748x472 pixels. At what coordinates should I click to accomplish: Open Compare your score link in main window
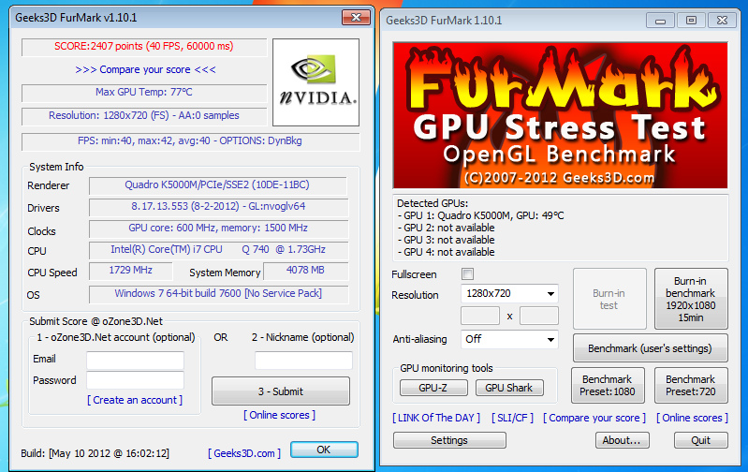594,418
